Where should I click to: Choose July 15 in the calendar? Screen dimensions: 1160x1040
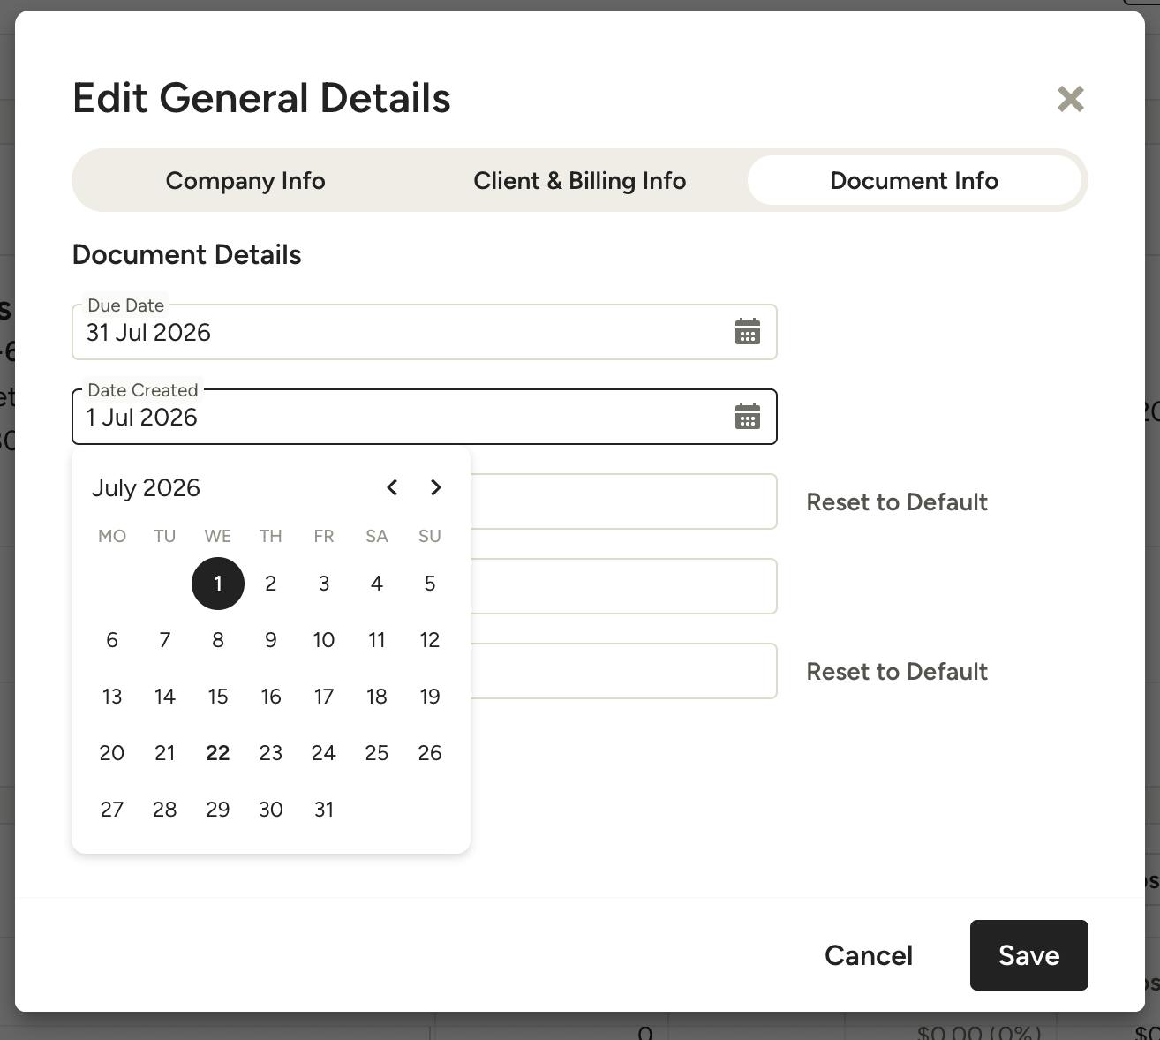click(x=218, y=697)
